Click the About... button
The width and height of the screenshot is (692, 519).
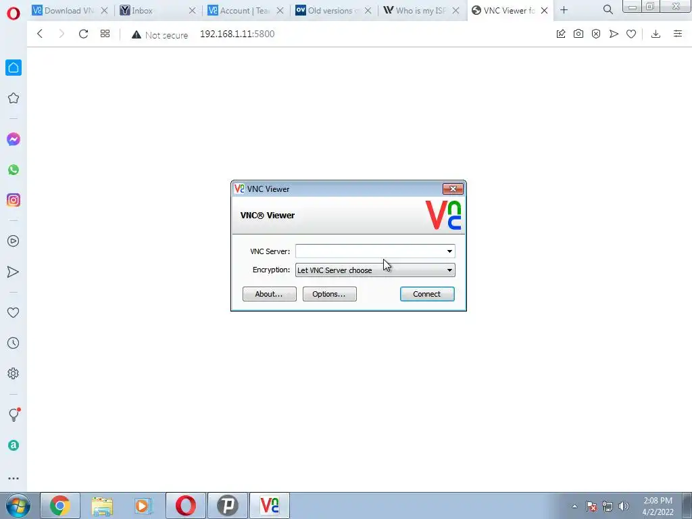(269, 294)
